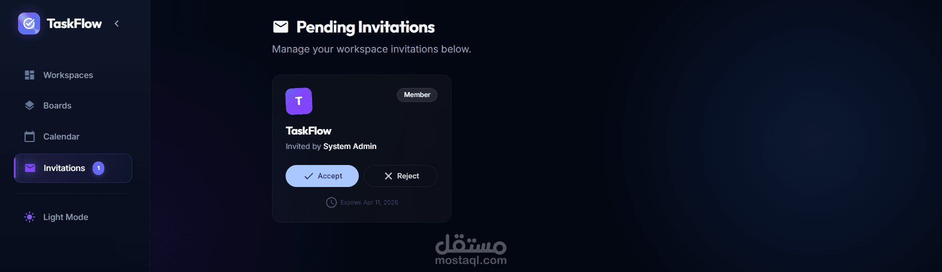Screen dimensions: 942x272
Task: Toggle Light Mode text label
Action: pyautogui.click(x=66, y=217)
